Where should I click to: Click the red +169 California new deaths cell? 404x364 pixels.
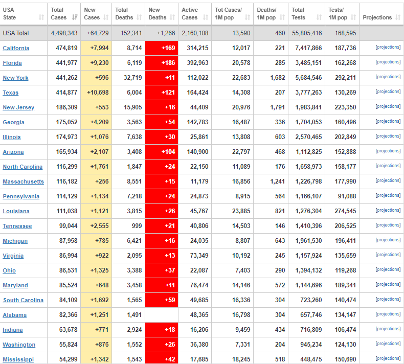pyautogui.click(x=162, y=48)
